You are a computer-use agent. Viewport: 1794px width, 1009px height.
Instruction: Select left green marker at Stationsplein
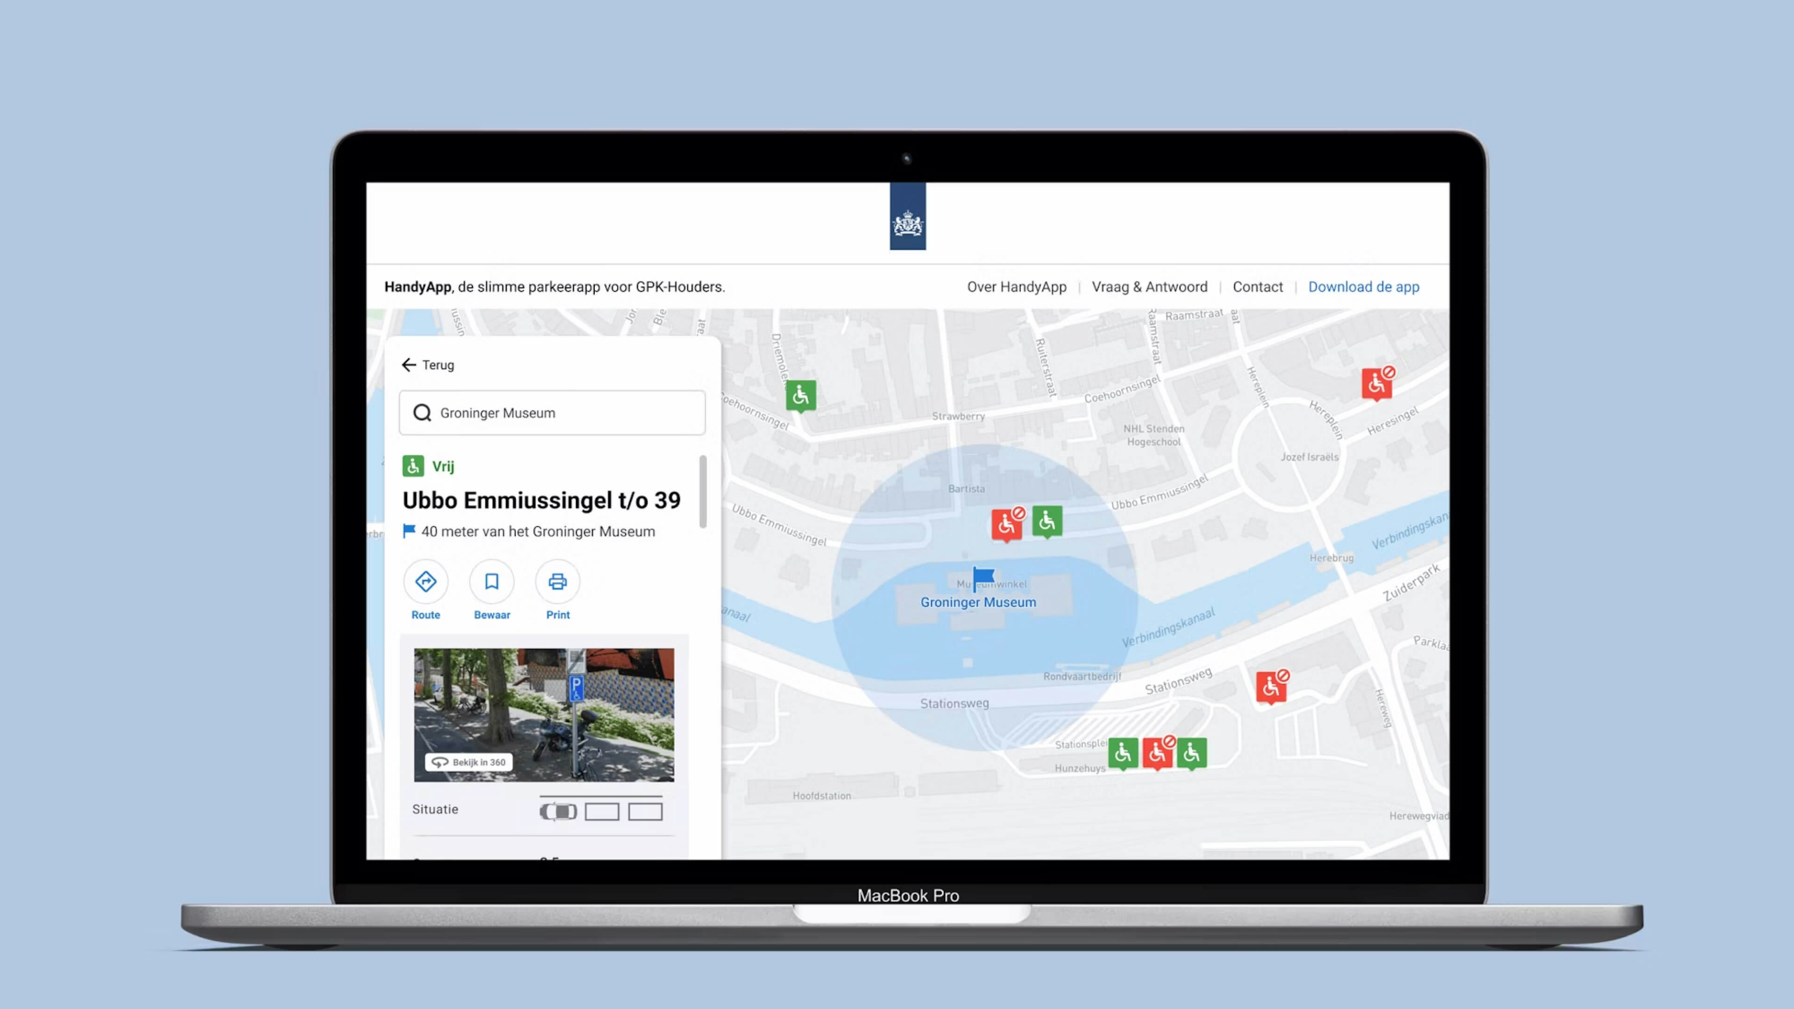tap(1123, 753)
